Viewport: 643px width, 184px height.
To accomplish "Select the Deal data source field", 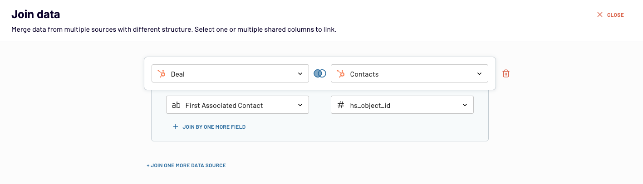I will click(230, 73).
